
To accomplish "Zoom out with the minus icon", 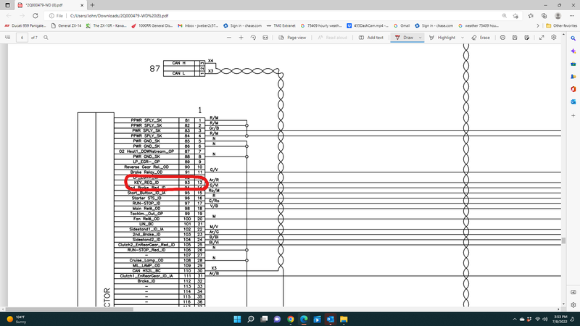I will tap(229, 38).
